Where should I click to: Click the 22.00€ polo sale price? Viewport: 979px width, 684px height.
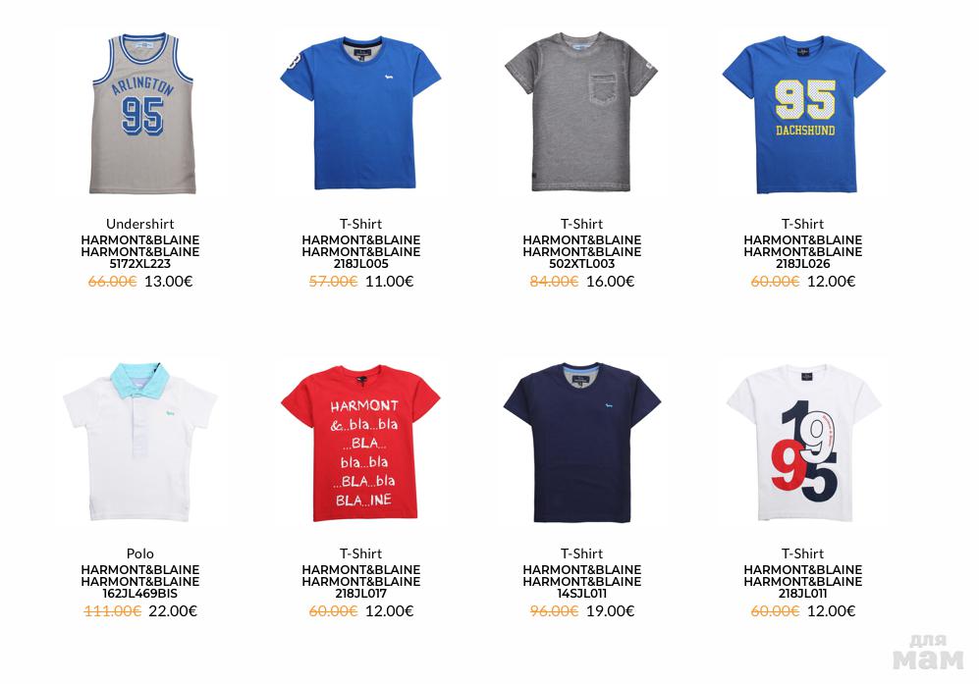[173, 611]
